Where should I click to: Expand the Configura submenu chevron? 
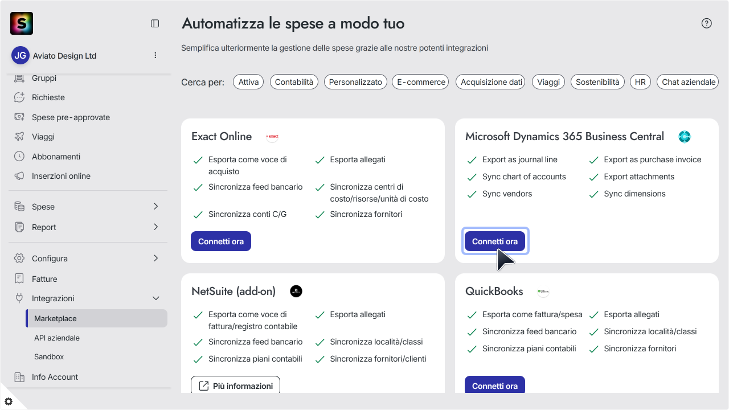(155, 259)
